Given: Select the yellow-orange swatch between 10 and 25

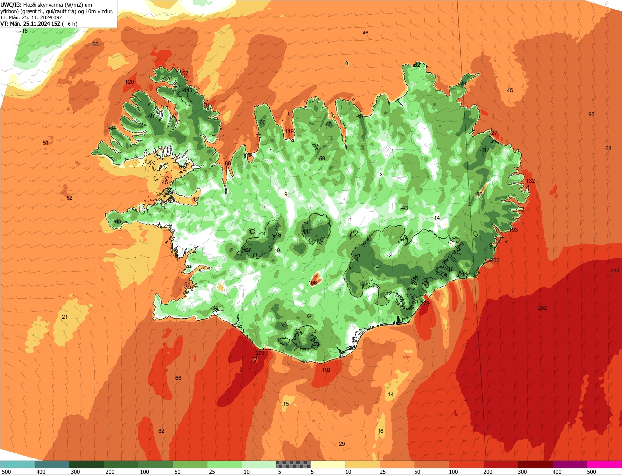Looking at the screenshot, I should 363,464.
